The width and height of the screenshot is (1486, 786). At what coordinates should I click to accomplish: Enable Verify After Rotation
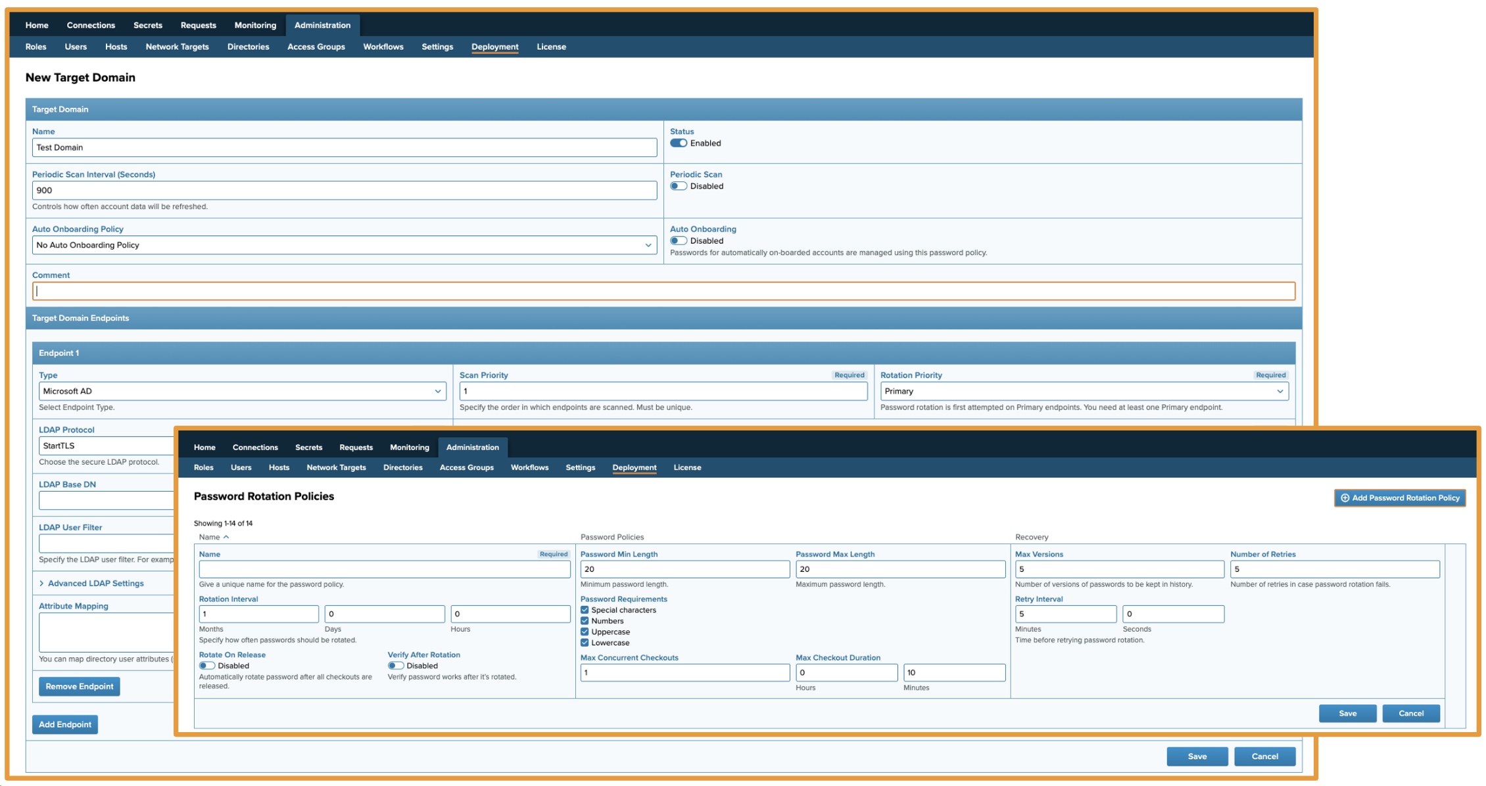click(x=395, y=665)
